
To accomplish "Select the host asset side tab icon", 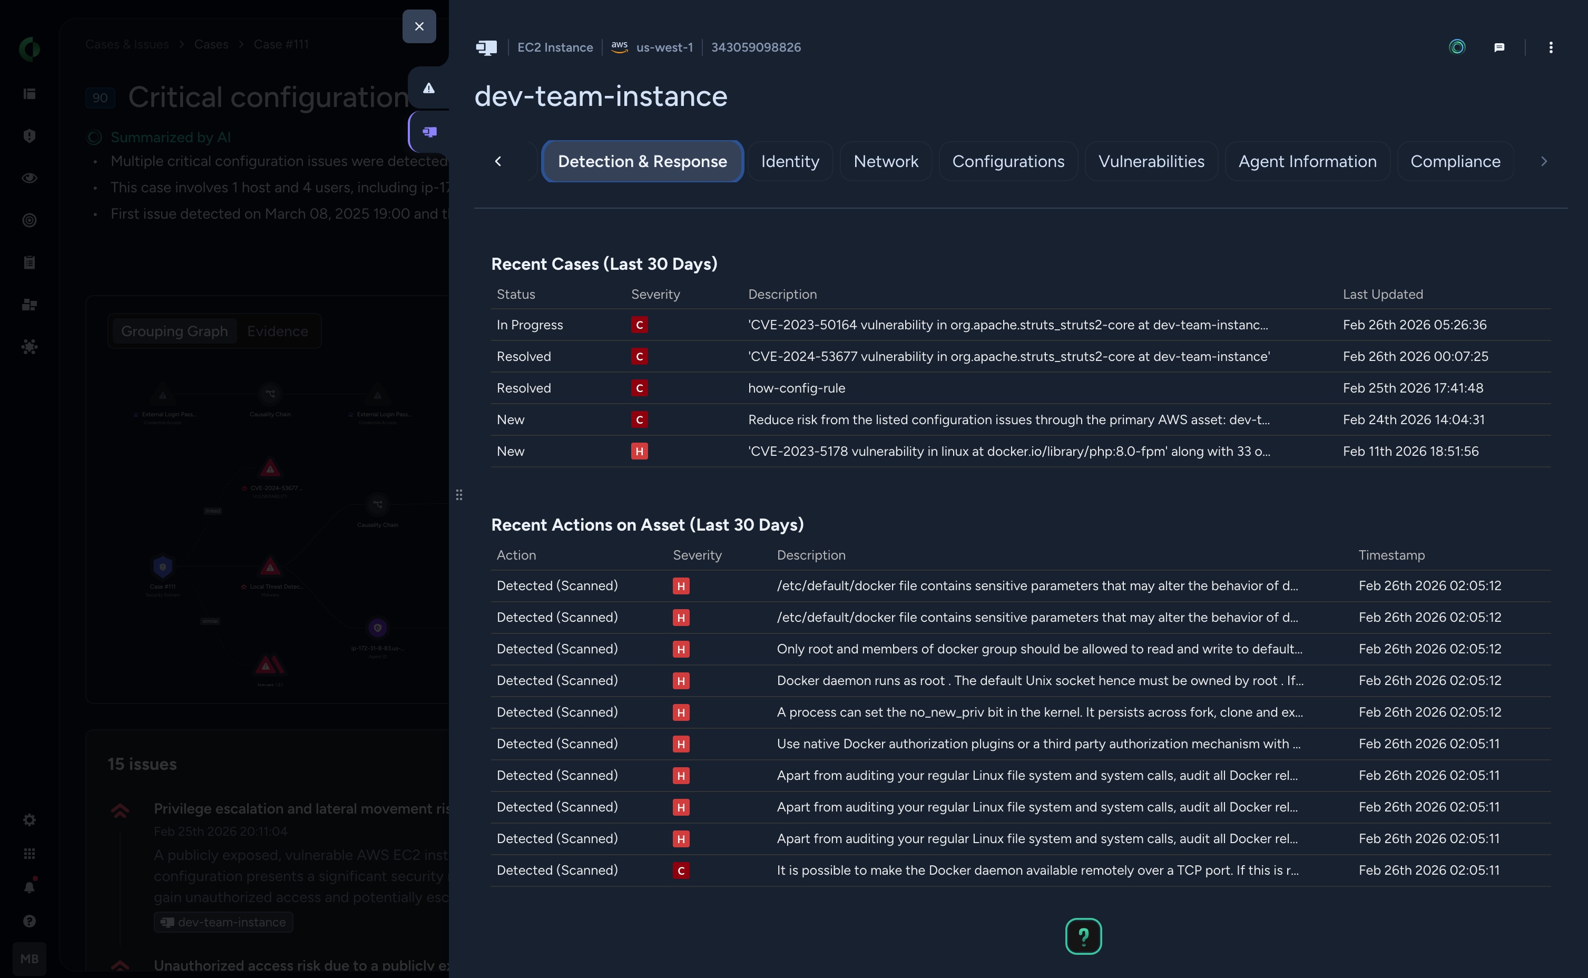I will [429, 132].
